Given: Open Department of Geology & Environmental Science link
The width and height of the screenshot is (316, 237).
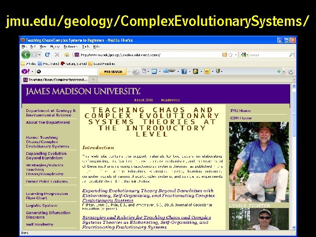Looking at the screenshot, I should [x=51, y=113].
